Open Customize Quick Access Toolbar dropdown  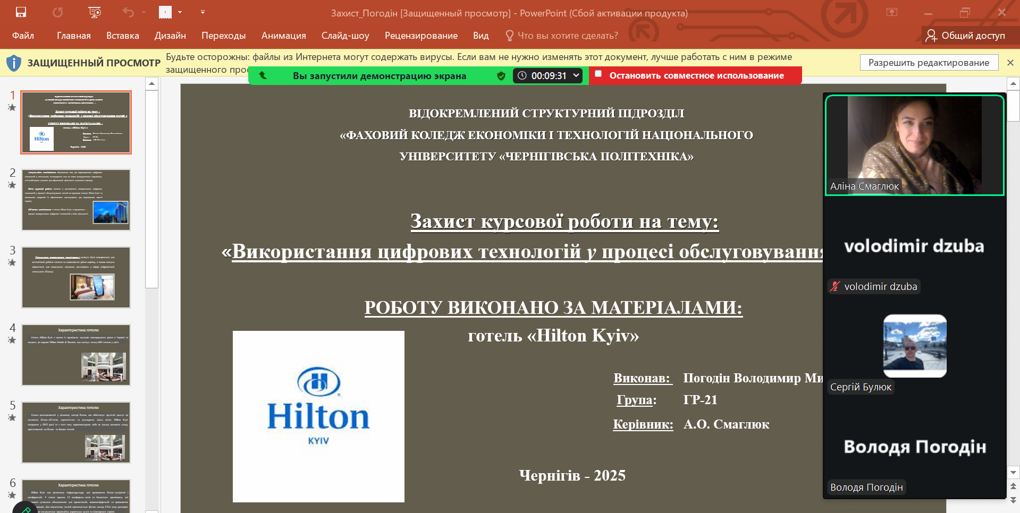203,12
